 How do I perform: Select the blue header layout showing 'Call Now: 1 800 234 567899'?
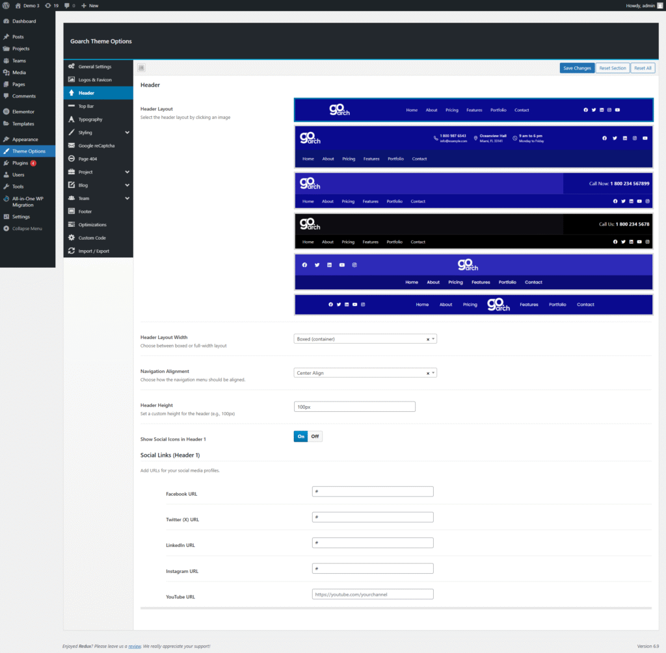click(473, 190)
